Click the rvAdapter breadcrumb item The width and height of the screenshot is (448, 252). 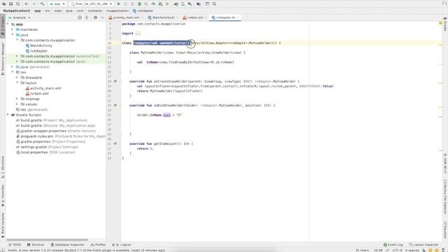click(143, 11)
